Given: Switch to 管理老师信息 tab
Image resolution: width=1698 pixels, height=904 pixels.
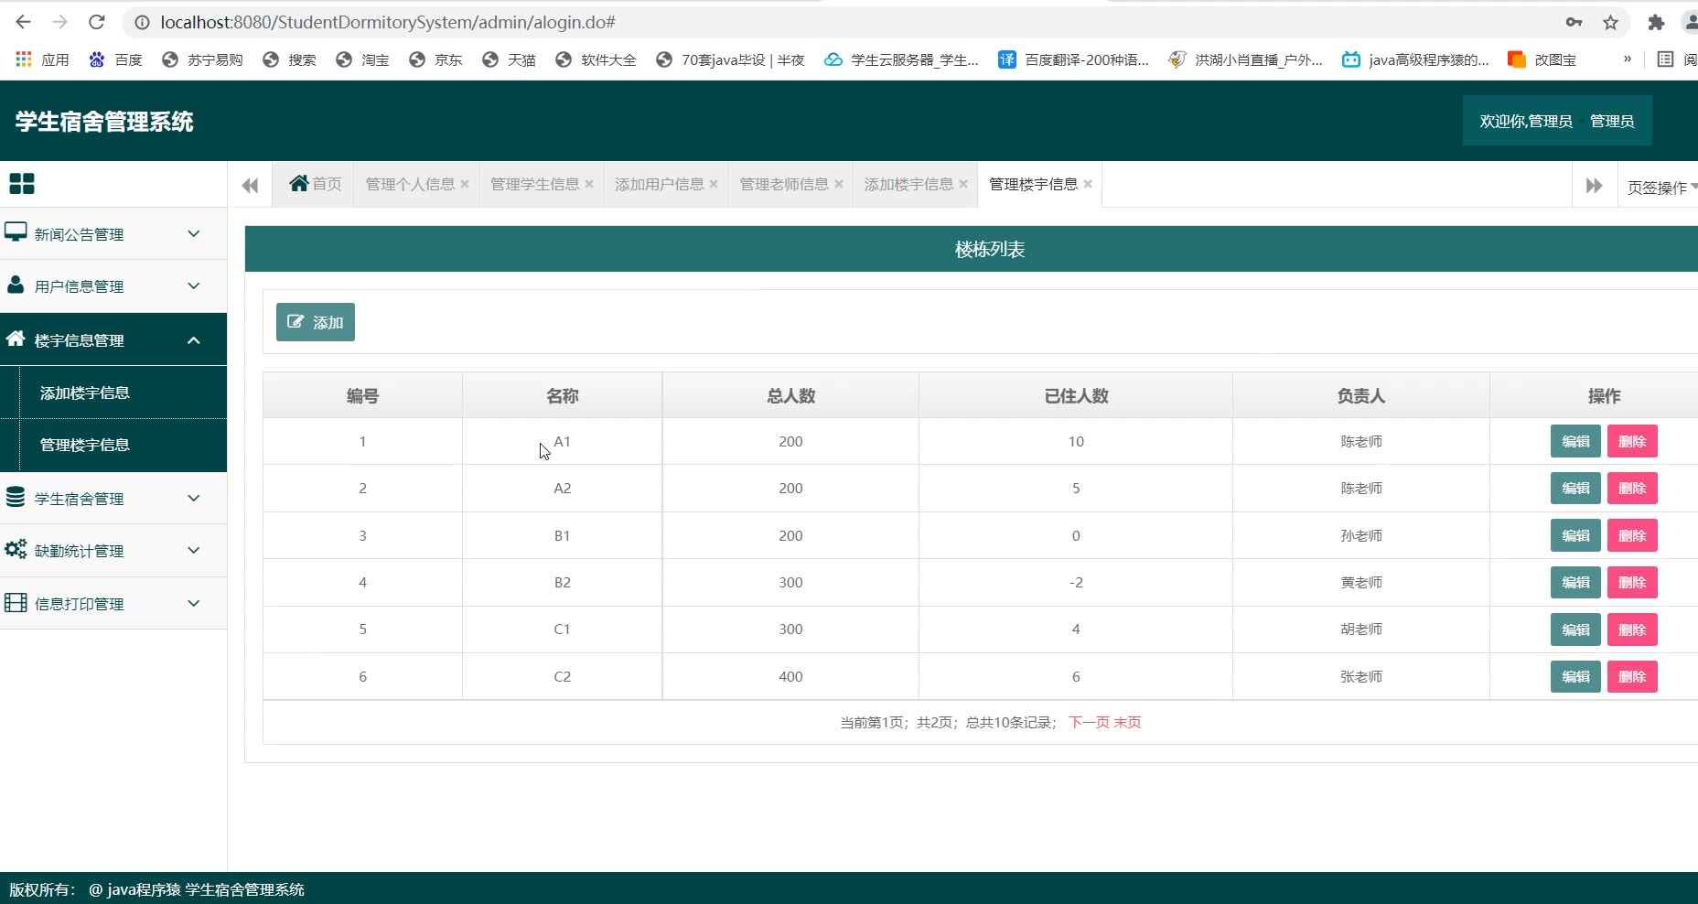Looking at the screenshot, I should click(x=783, y=184).
